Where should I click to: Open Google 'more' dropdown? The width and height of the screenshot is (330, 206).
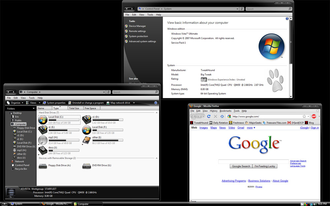pyautogui.click(x=251, y=128)
